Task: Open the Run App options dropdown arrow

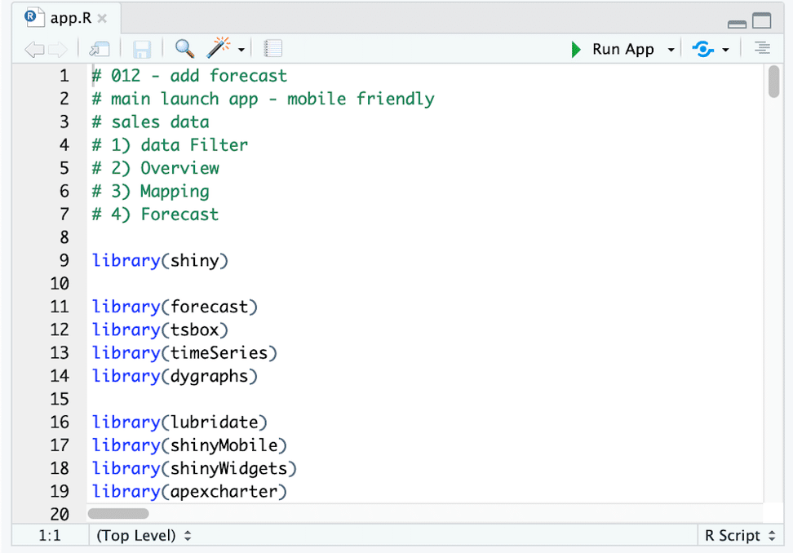Action: pyautogui.click(x=671, y=51)
